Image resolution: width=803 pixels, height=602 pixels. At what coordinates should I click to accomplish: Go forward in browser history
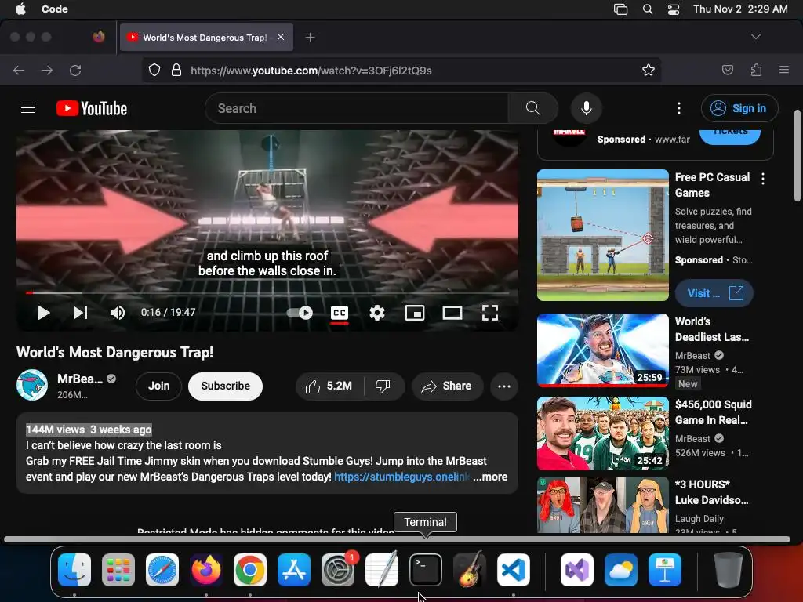pos(47,70)
